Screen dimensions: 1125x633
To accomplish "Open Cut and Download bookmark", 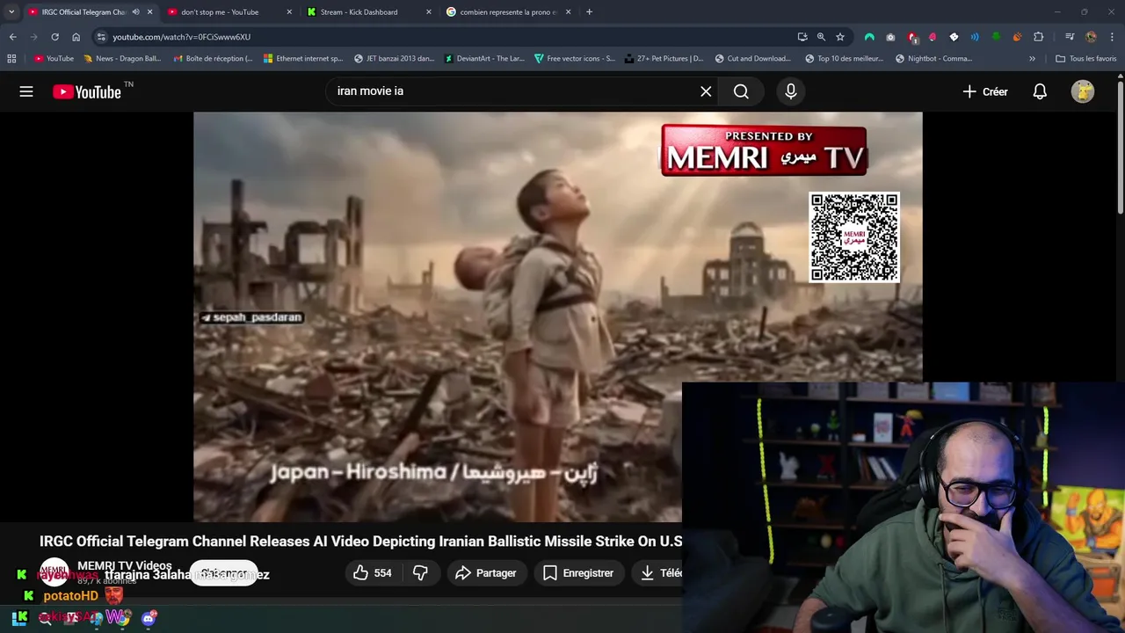I will 754,59.
